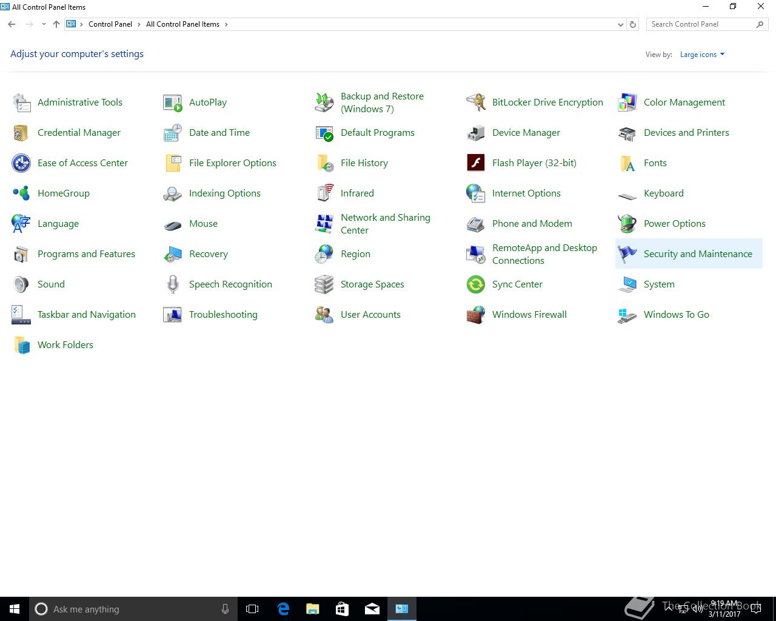Open the Default Programs icon
776x621 pixels.
[x=324, y=133]
